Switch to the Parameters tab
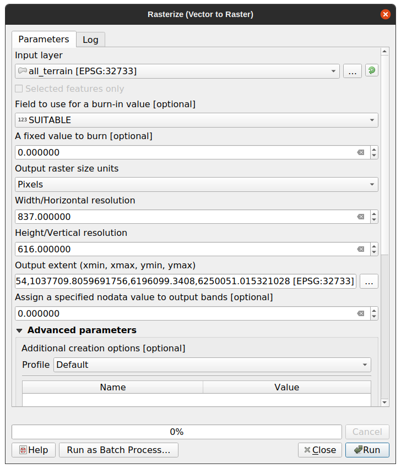The image size is (401, 469). (x=44, y=39)
